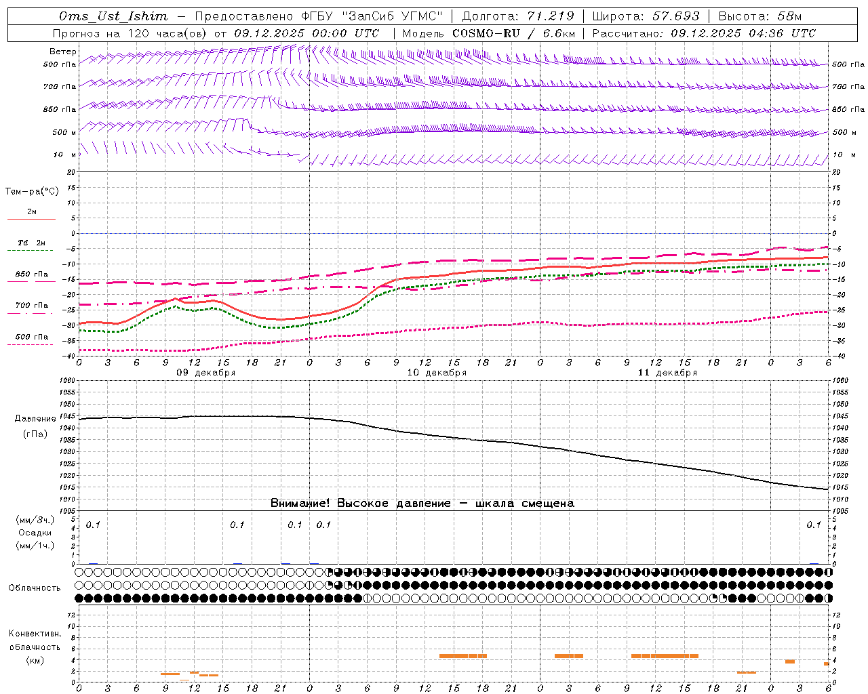Viewport: 868px width, 694px height.
Task: Click the latitude value Широта: 57.693
Action: 646,16
